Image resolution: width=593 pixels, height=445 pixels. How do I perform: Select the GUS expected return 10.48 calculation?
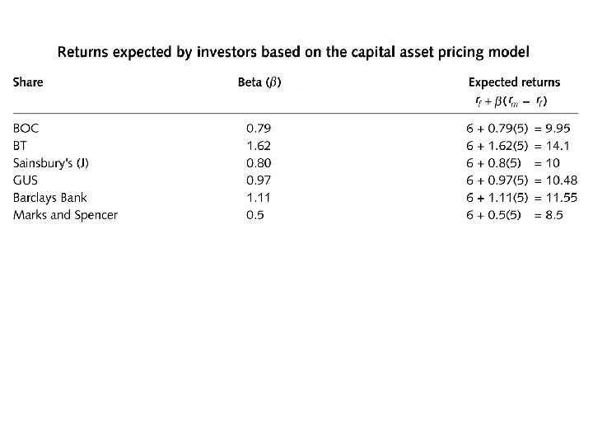coord(521,180)
